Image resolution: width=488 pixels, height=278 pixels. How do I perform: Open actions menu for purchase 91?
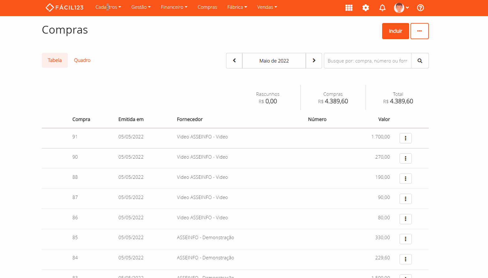[405, 138]
